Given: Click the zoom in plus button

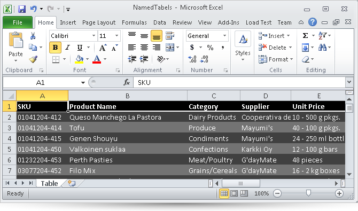Looking at the screenshot, I should tap(339, 194).
